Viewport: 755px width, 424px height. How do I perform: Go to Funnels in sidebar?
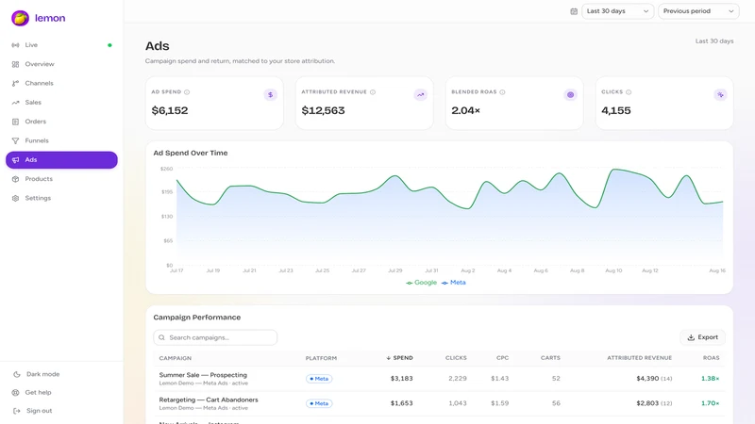point(61,140)
